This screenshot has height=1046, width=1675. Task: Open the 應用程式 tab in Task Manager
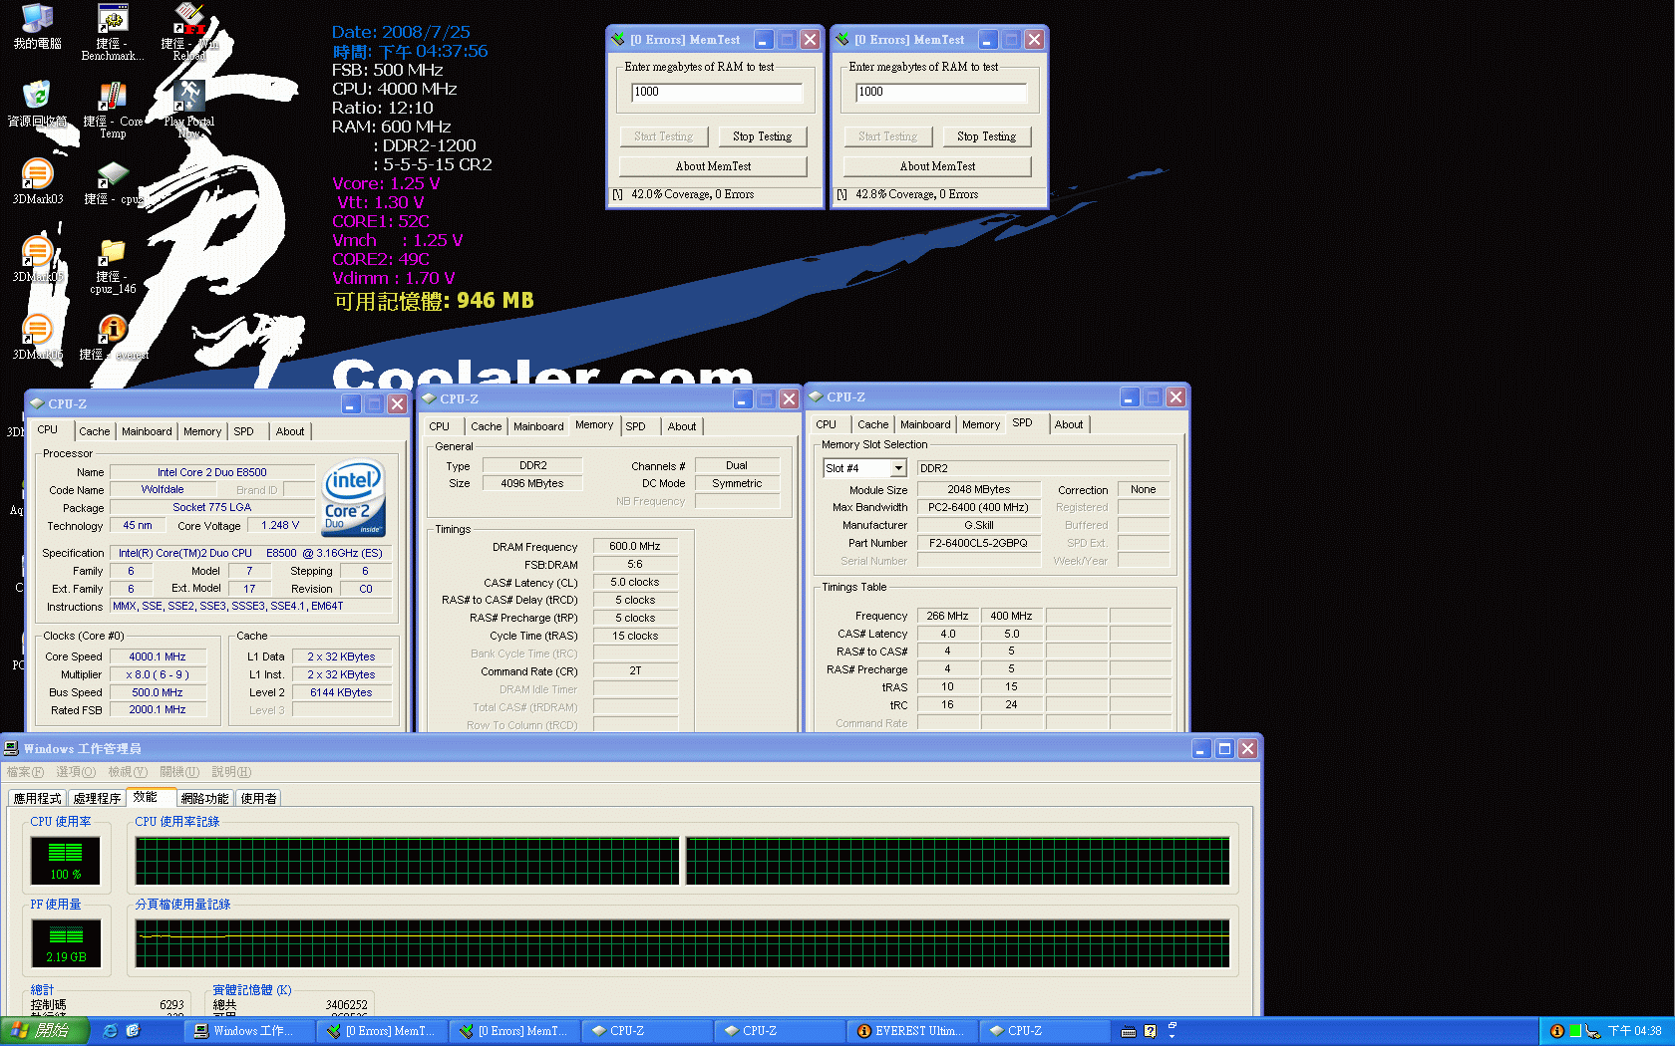[x=38, y=799]
